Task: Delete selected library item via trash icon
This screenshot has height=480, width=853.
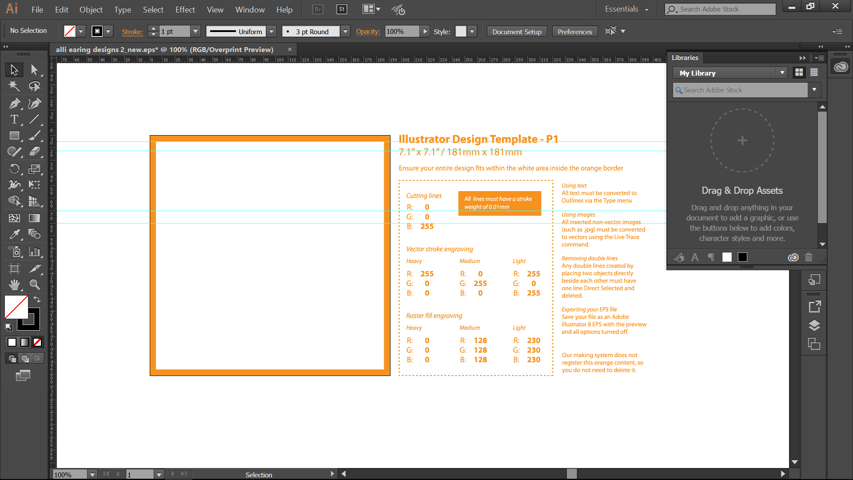Action: pos(809,257)
